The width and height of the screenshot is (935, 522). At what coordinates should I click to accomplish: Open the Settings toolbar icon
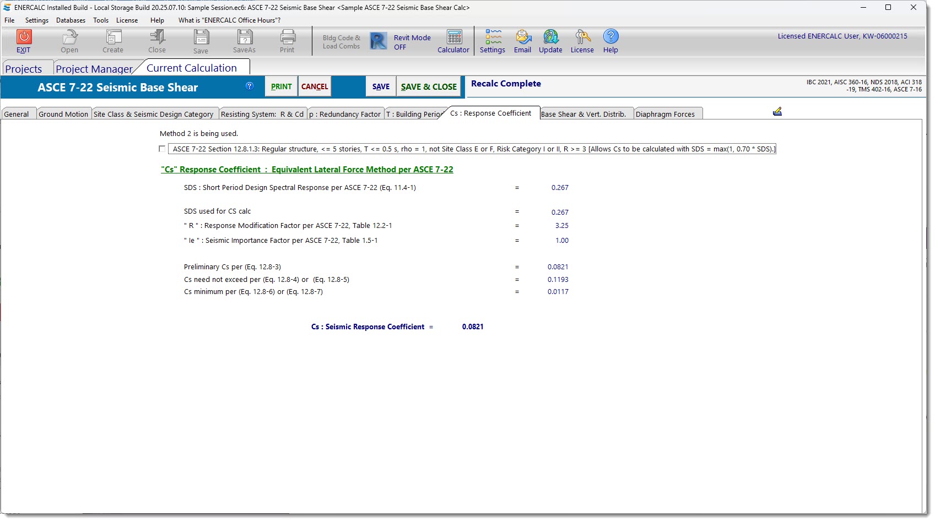click(493, 37)
